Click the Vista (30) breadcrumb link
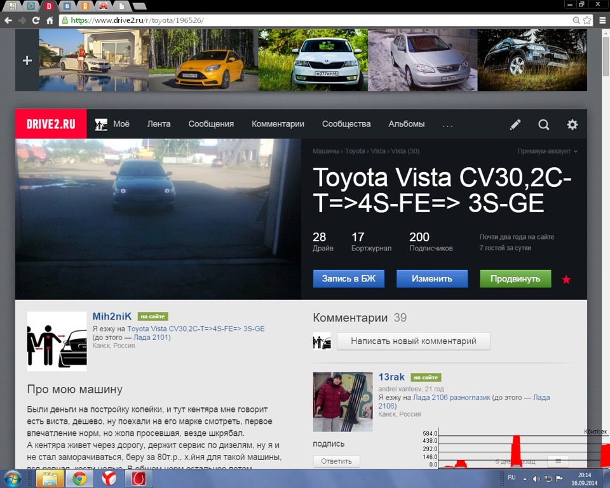The height and width of the screenshot is (488, 610). click(405, 151)
